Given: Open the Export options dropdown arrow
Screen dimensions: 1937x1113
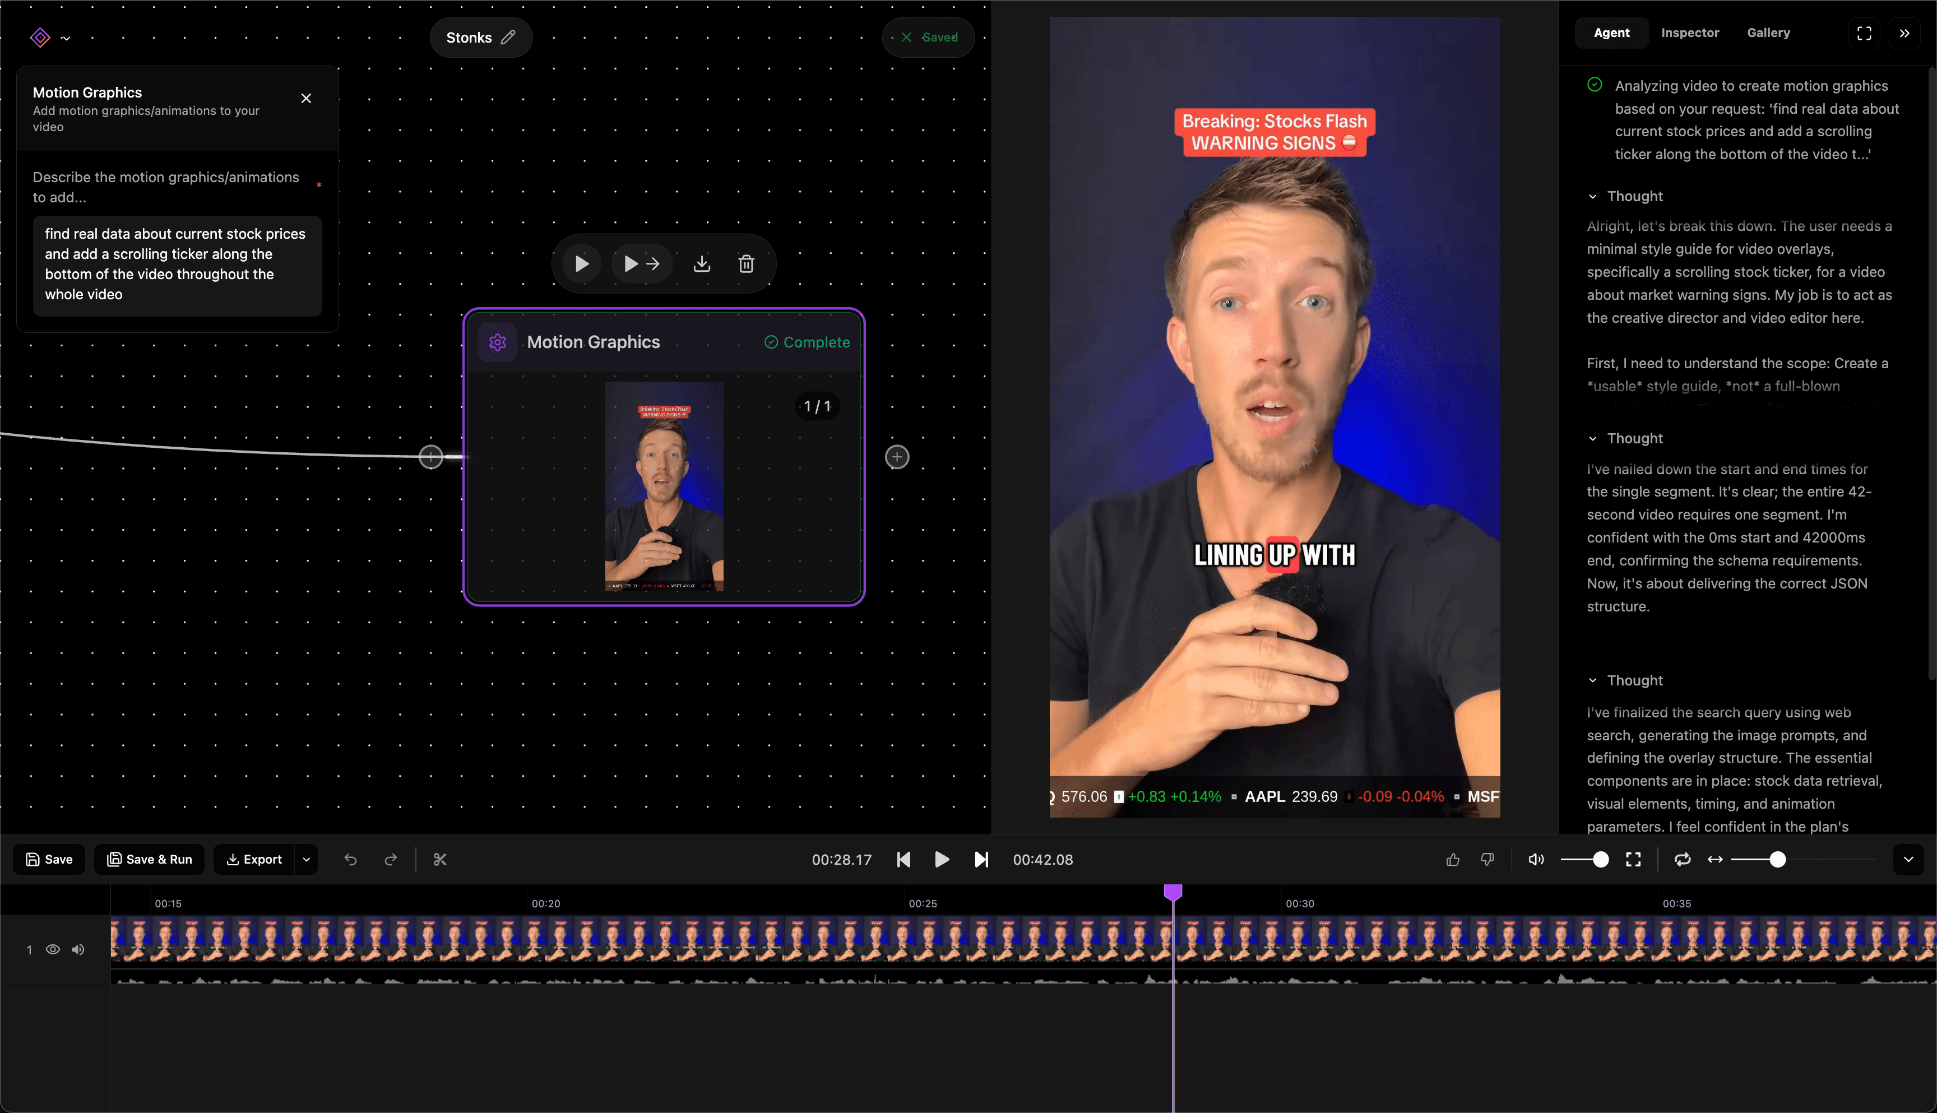Looking at the screenshot, I should (x=307, y=859).
